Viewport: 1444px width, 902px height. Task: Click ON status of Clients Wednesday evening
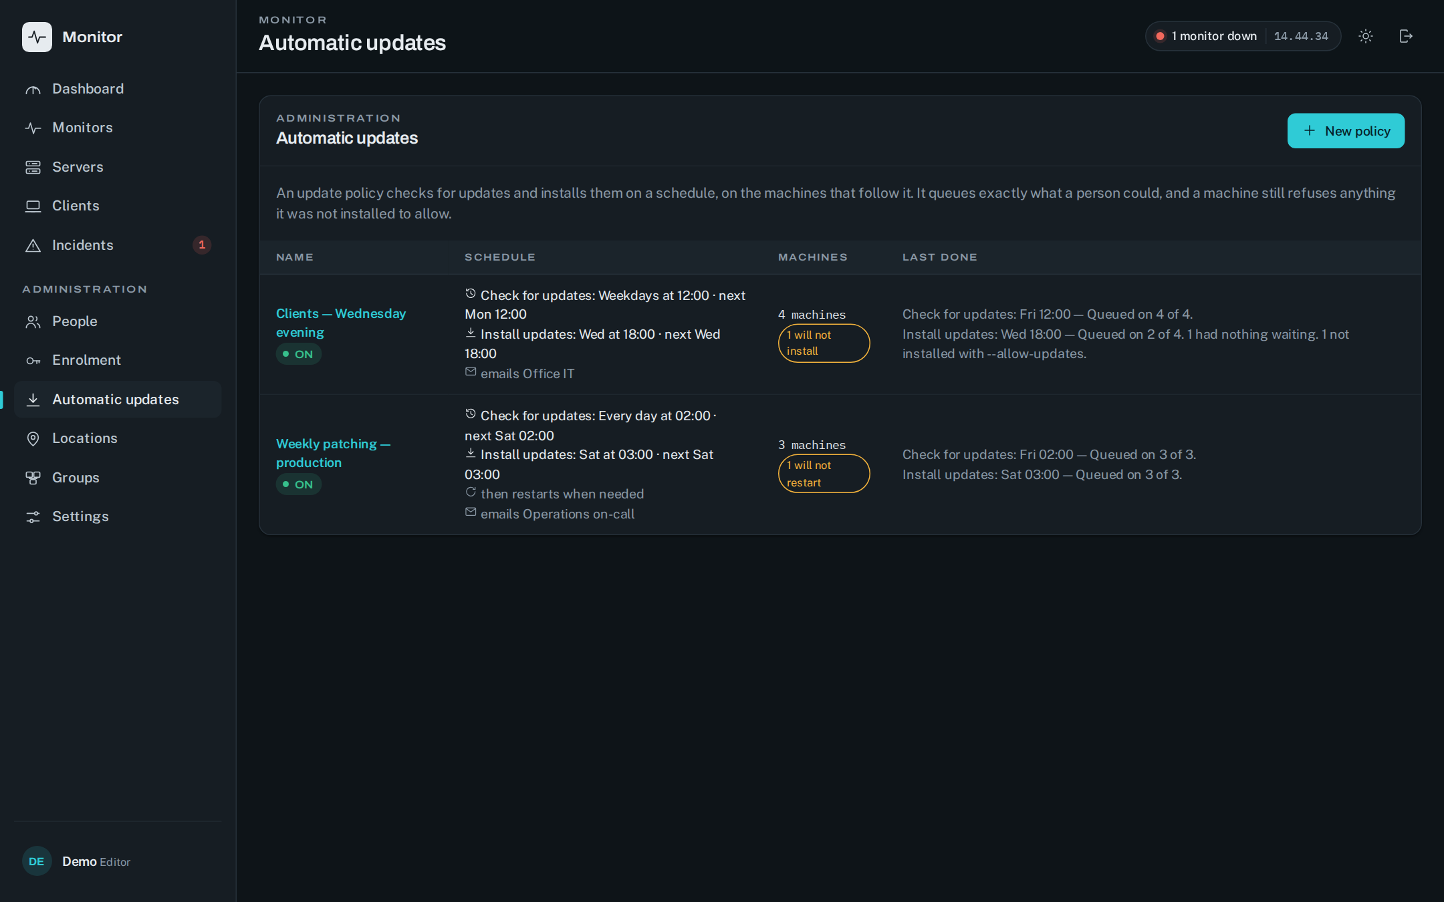299,354
